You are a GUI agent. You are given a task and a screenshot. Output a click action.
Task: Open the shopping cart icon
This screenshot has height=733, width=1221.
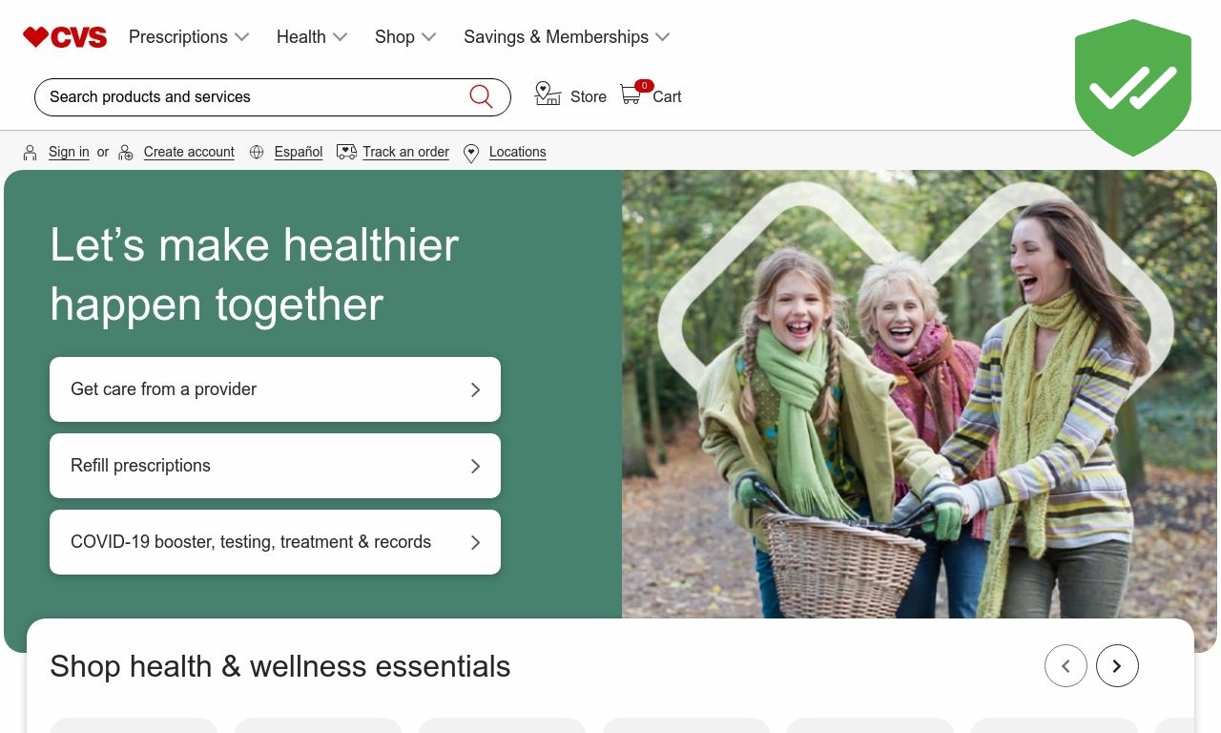pyautogui.click(x=631, y=94)
